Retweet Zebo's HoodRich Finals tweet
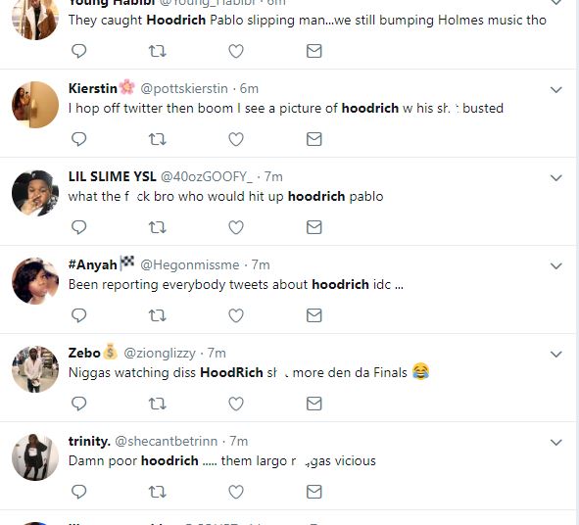This screenshot has width=579, height=525. point(158,404)
